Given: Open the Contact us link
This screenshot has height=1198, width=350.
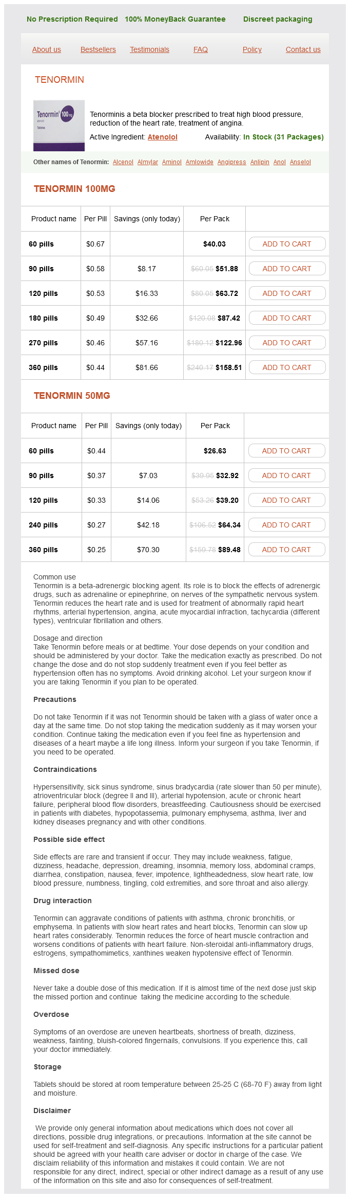Looking at the screenshot, I should pos(303,49).
